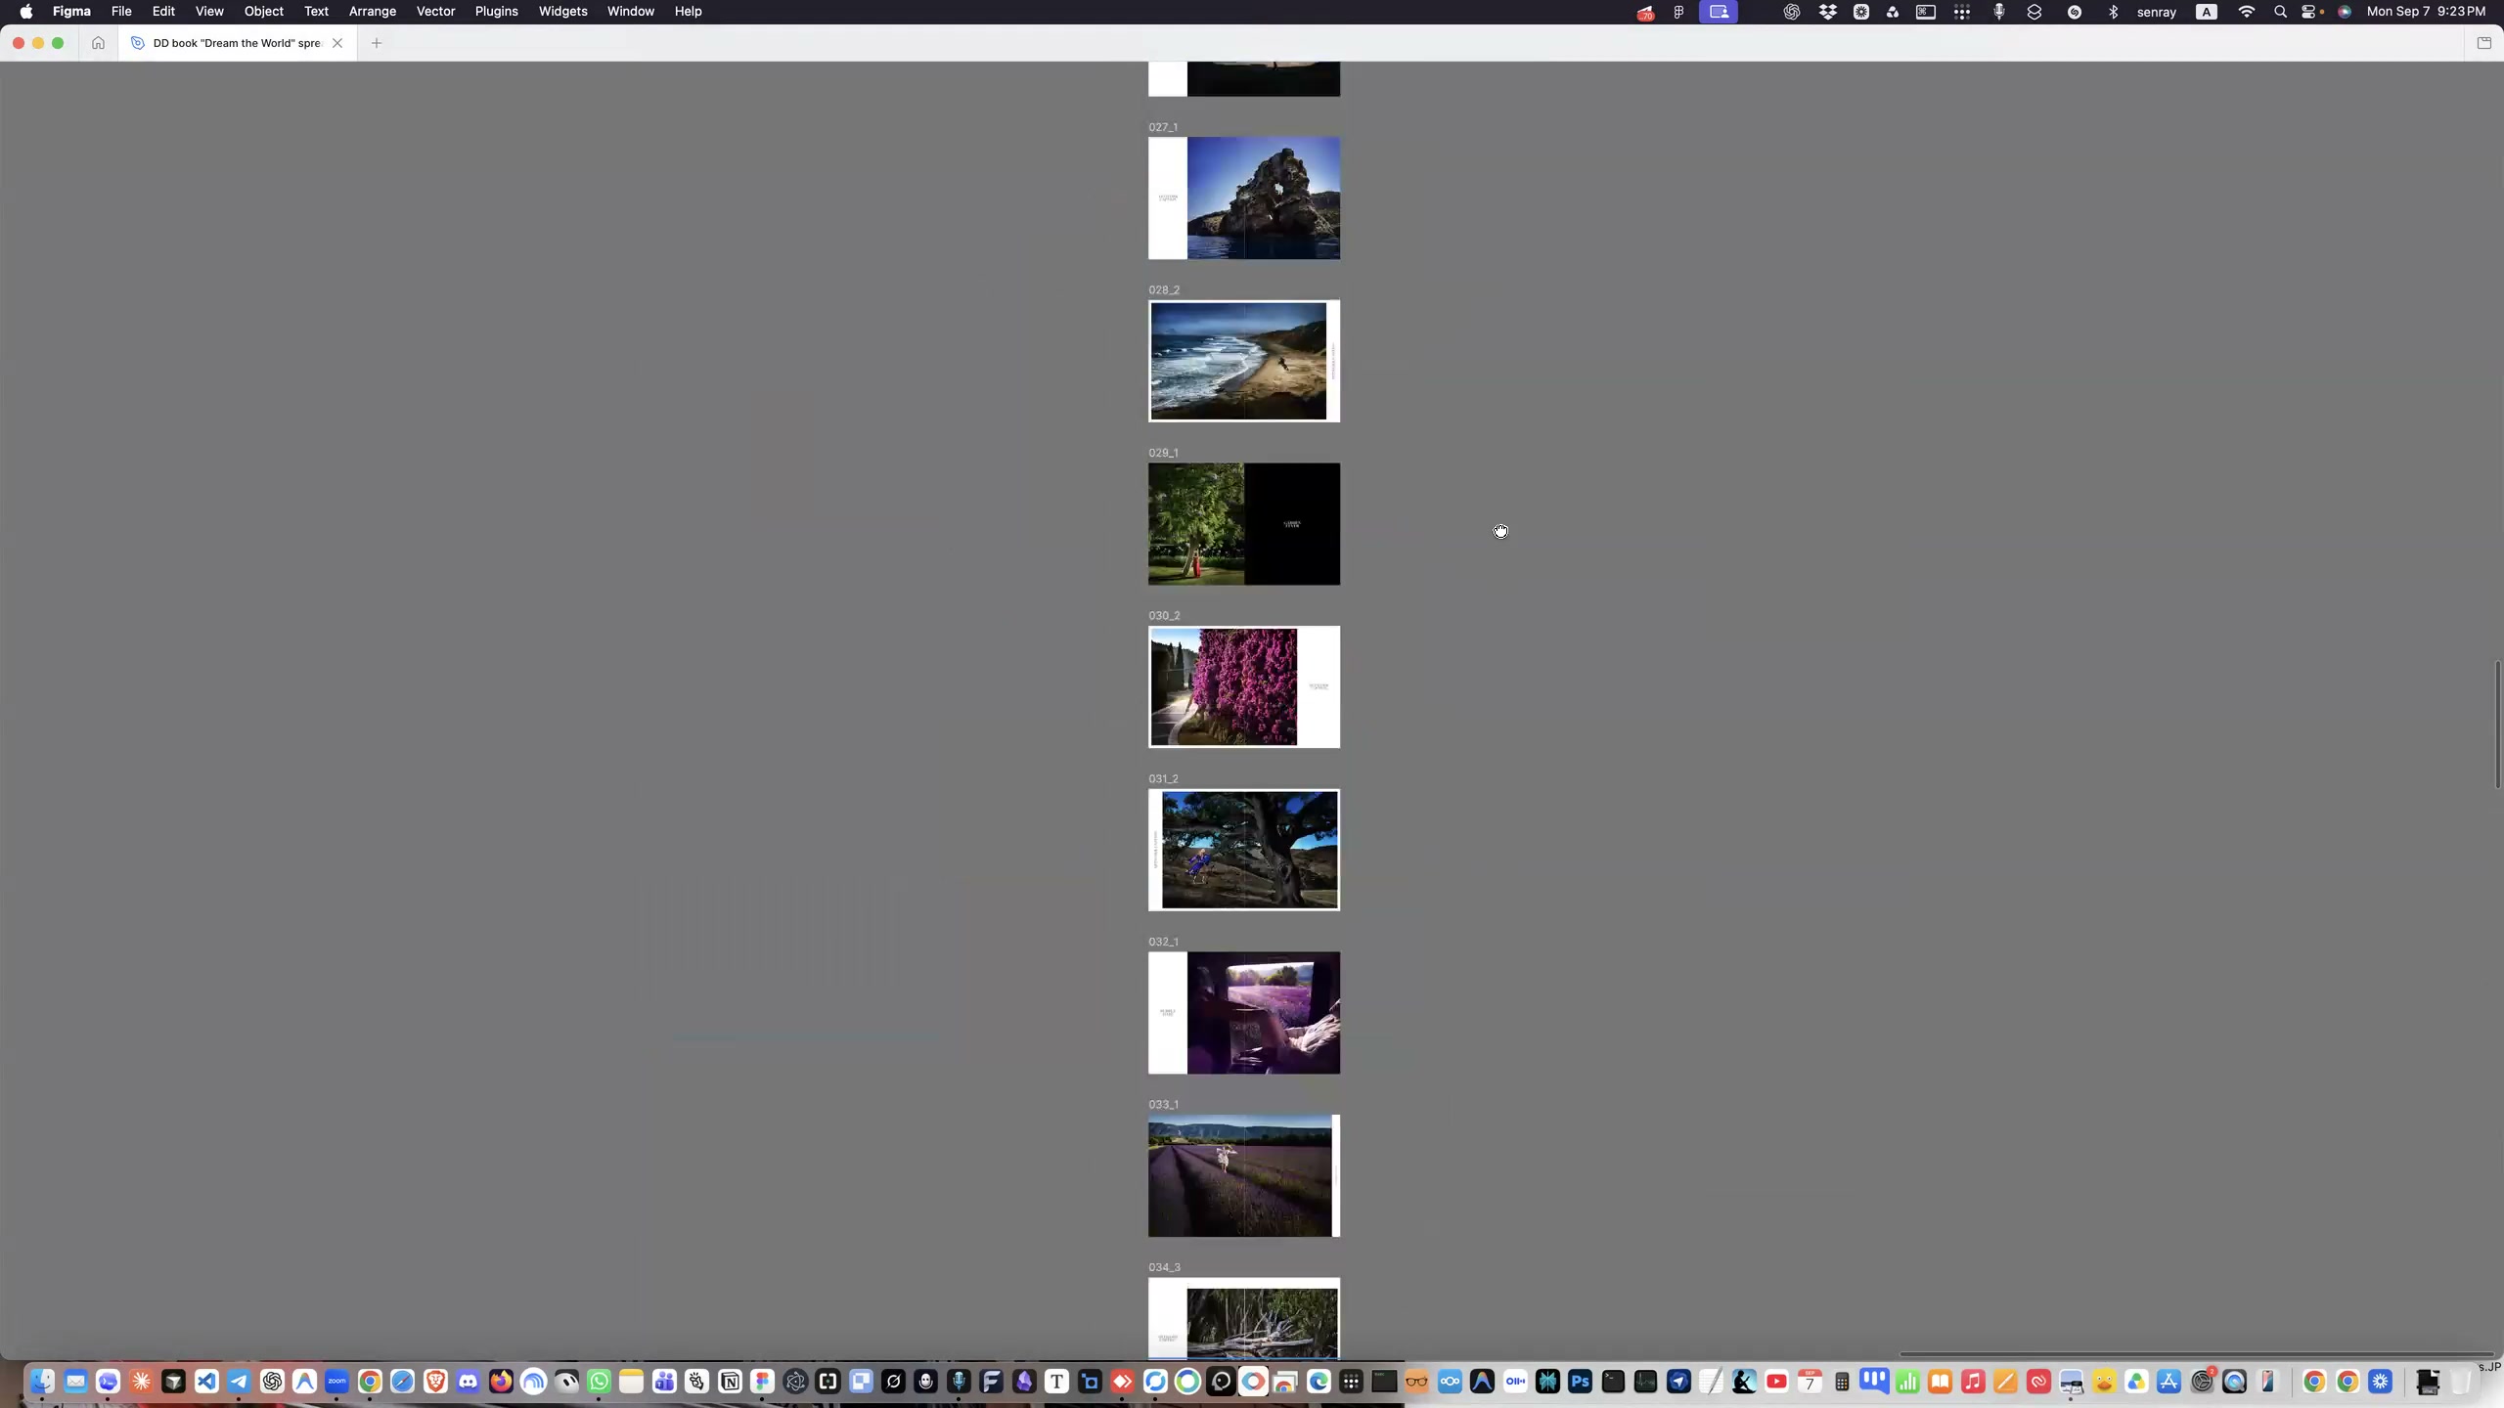
Task: Select frame label 032_1
Action: click(x=1163, y=942)
